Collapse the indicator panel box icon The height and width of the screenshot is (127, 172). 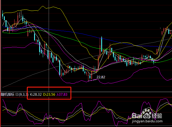coord(17,95)
